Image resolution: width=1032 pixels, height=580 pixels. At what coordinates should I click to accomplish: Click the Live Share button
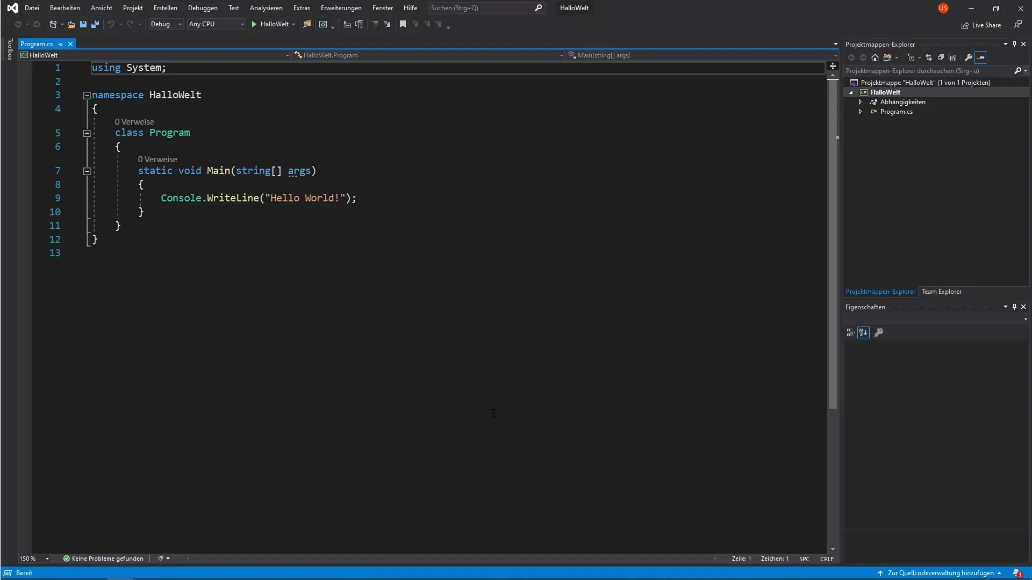point(981,25)
